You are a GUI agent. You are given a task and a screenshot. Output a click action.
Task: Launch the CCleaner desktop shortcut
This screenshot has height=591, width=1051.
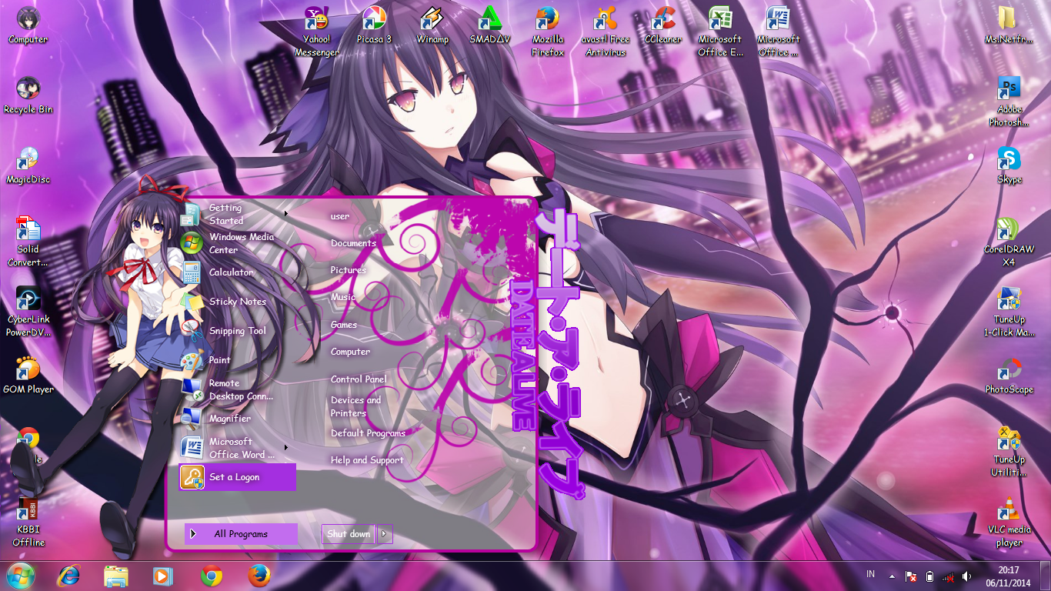tap(663, 25)
